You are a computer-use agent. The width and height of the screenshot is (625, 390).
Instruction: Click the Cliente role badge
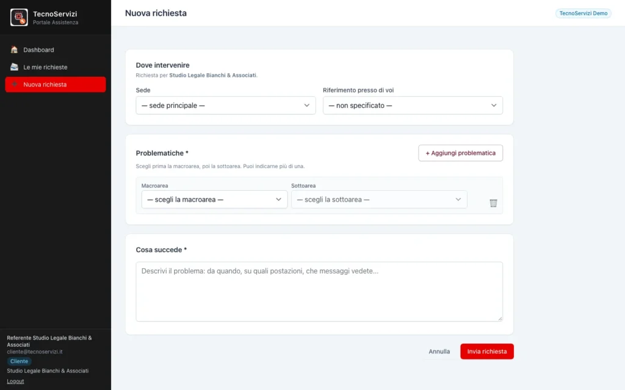[x=19, y=361]
